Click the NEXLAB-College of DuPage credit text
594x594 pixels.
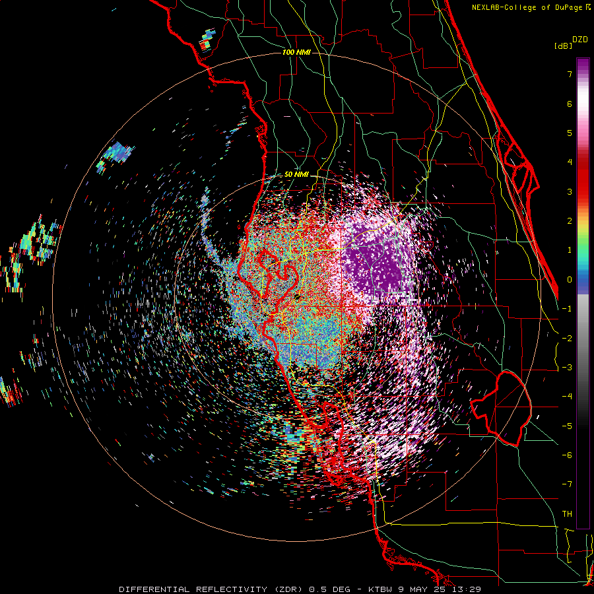531,7
